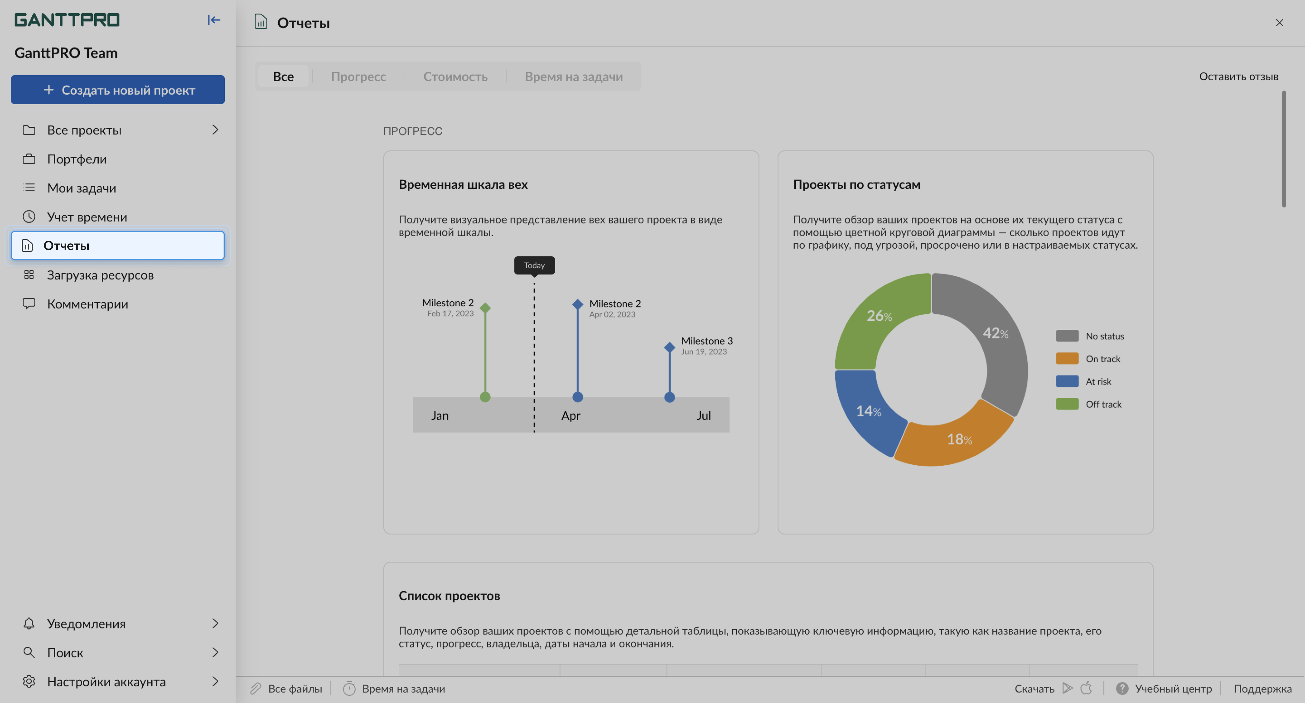This screenshot has height=703, width=1305.
Task: Click the No status gray legend swatch
Action: pyautogui.click(x=1067, y=336)
